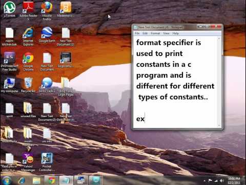The image size is (246, 185).
Task: Open the Google Earth desktop shortcut
Action: 47,34
